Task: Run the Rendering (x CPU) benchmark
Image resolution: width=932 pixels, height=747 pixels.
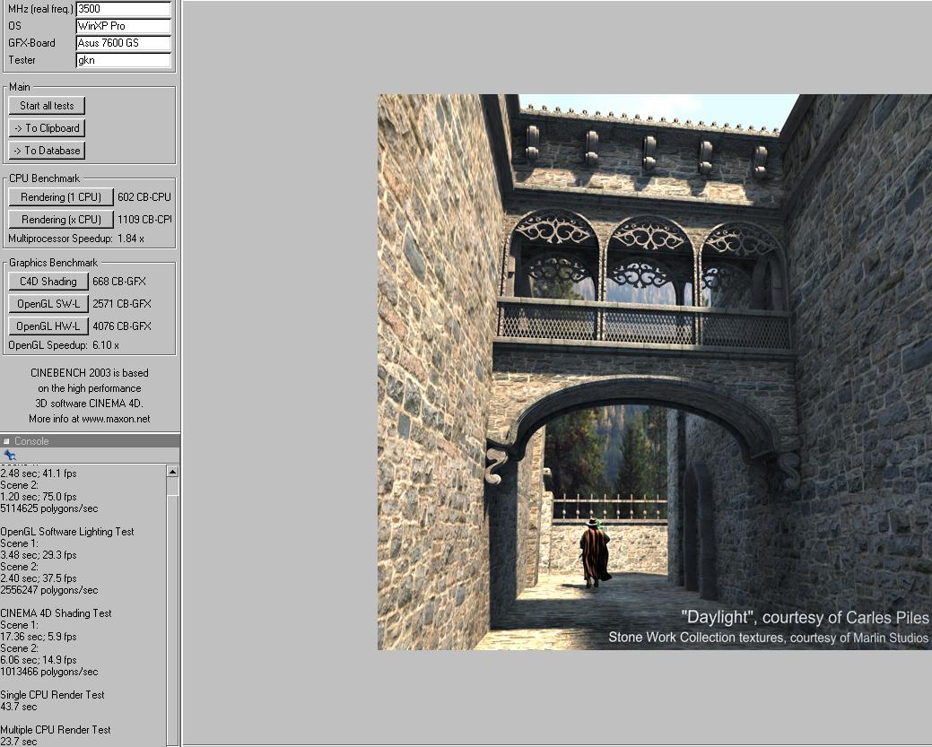Action: (x=61, y=220)
